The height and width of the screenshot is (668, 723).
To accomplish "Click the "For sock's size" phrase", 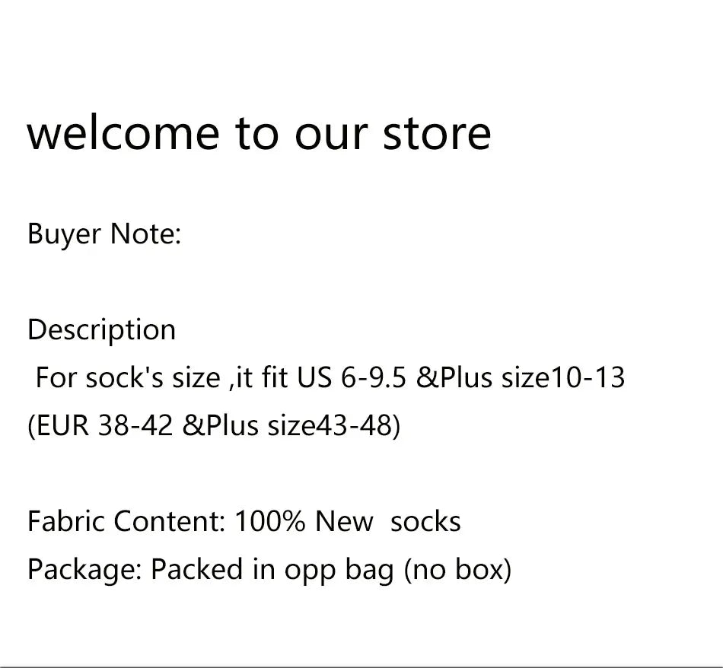I will [x=127, y=378].
